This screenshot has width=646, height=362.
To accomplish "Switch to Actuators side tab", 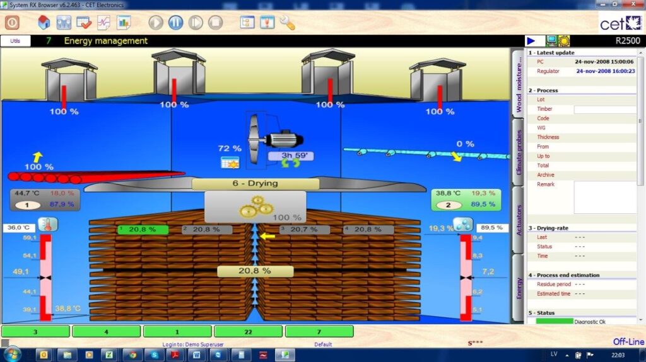I will pyautogui.click(x=519, y=220).
